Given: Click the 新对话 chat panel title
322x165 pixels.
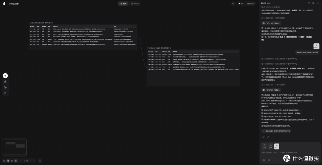Looking at the screenshot, I should pos(264,3).
